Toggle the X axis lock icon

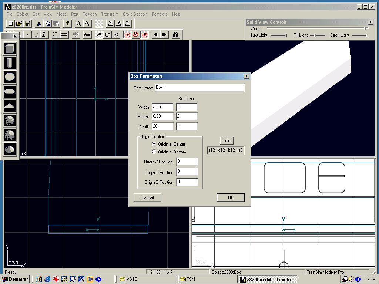point(128,34)
